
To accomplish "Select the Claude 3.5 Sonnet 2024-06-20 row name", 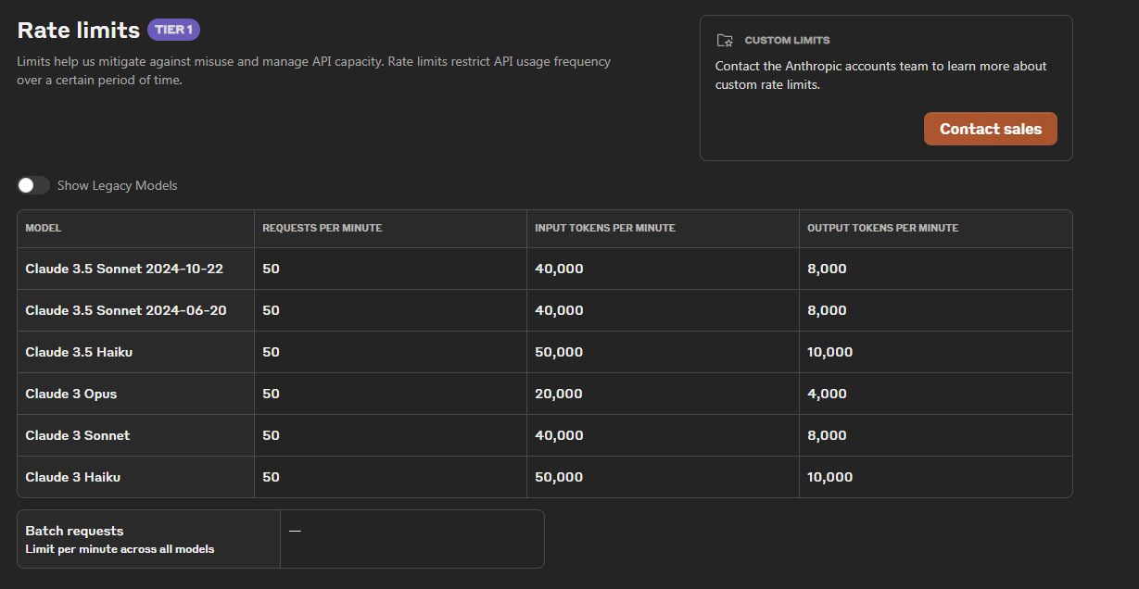I will [x=126, y=310].
